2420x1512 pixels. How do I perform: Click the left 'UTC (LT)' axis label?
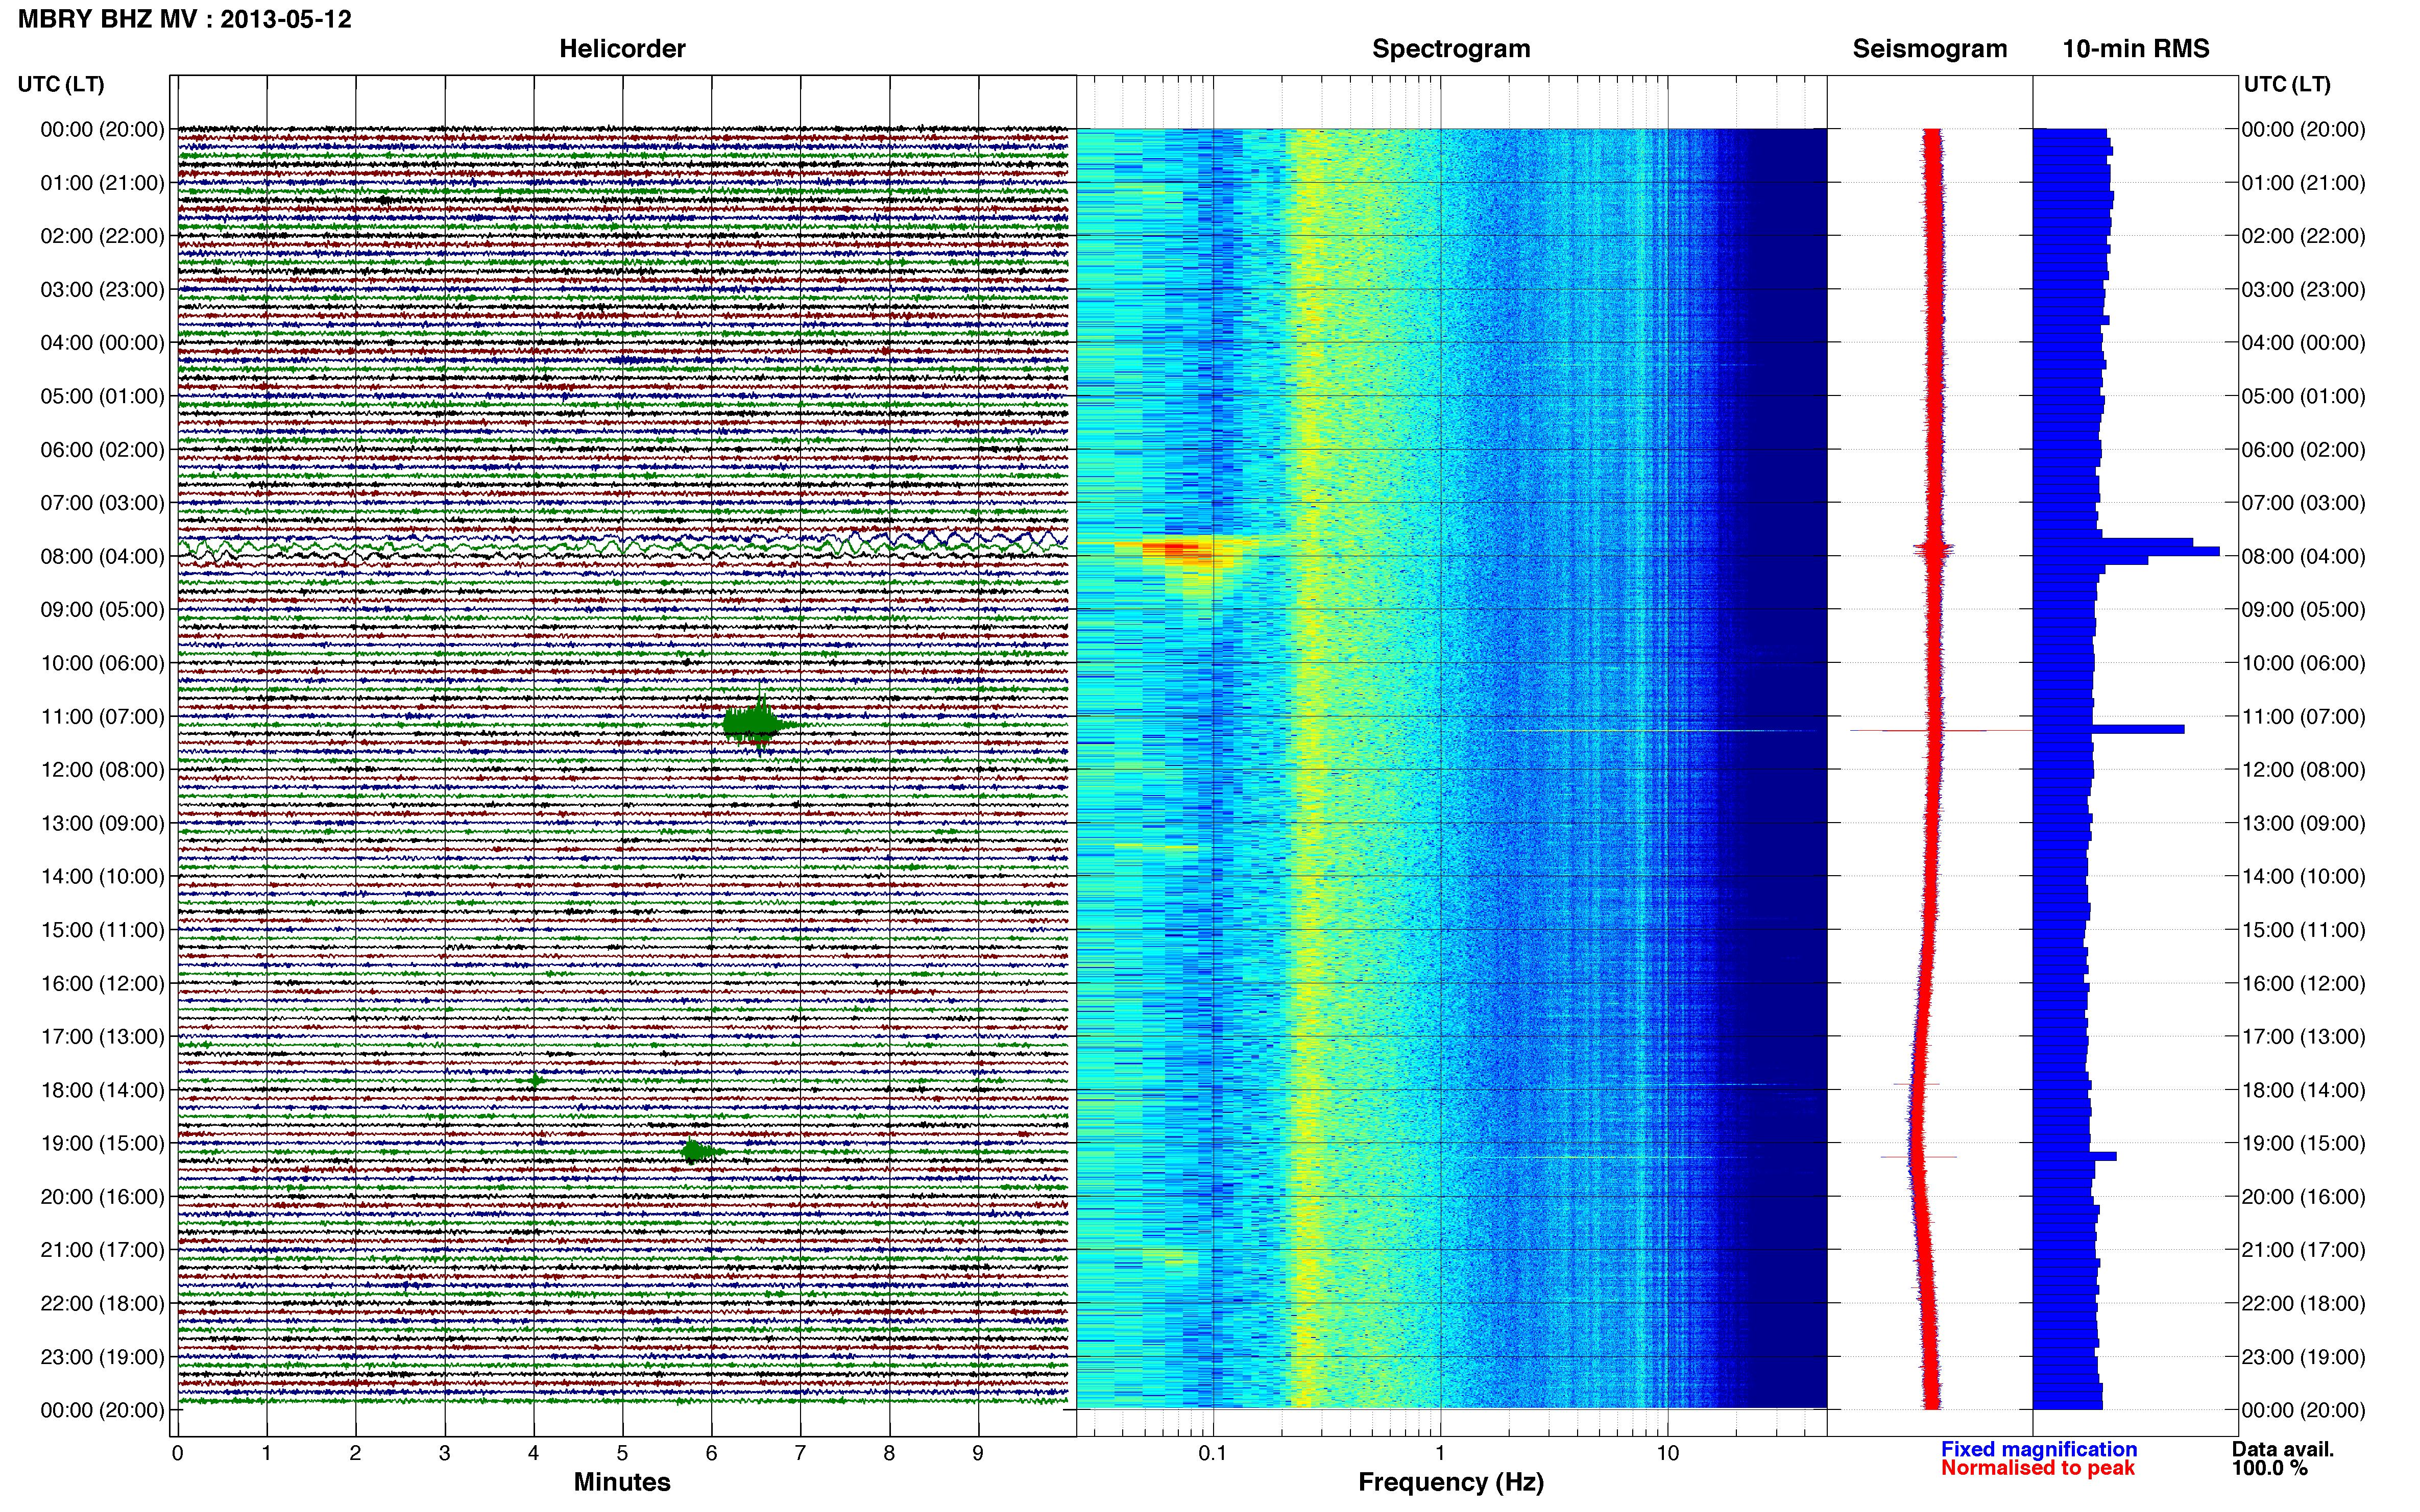coord(61,84)
